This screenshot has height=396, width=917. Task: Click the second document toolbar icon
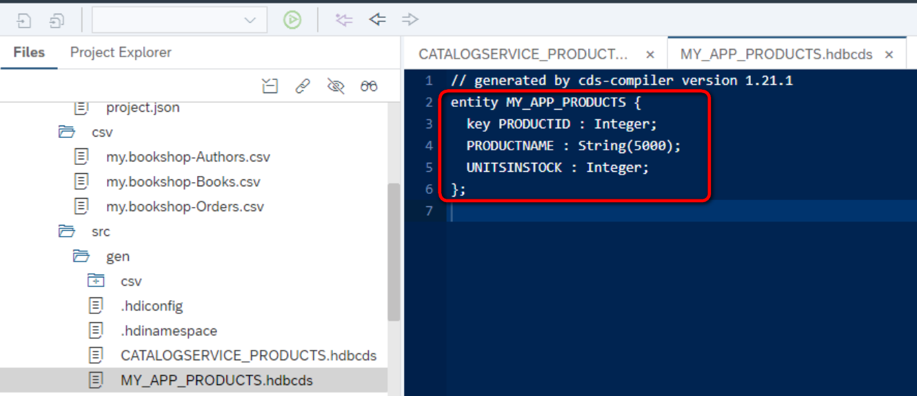57,21
